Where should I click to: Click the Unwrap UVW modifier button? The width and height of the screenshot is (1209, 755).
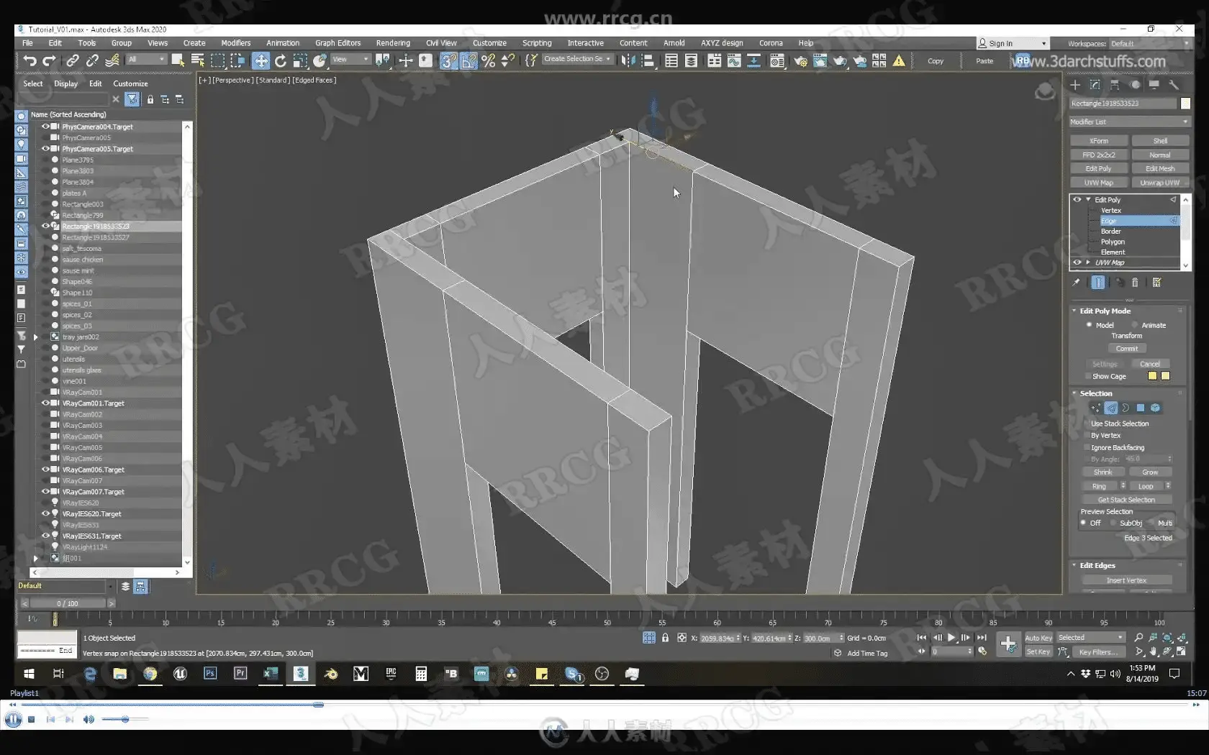pos(1160,183)
